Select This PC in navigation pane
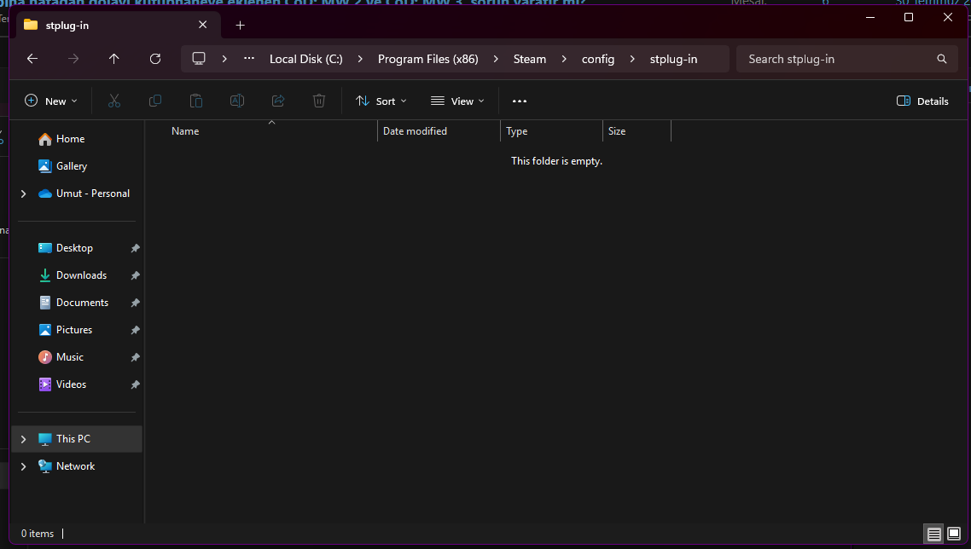The image size is (971, 549). [77, 439]
